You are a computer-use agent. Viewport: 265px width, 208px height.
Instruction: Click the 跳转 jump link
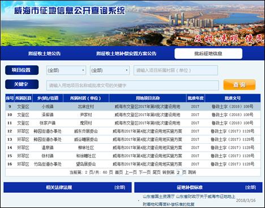click(192, 172)
